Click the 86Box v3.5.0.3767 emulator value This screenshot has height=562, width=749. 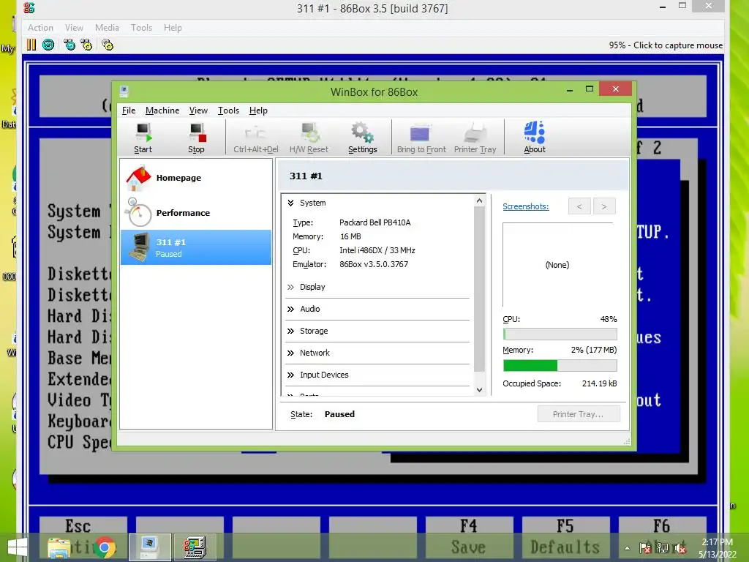click(x=374, y=264)
